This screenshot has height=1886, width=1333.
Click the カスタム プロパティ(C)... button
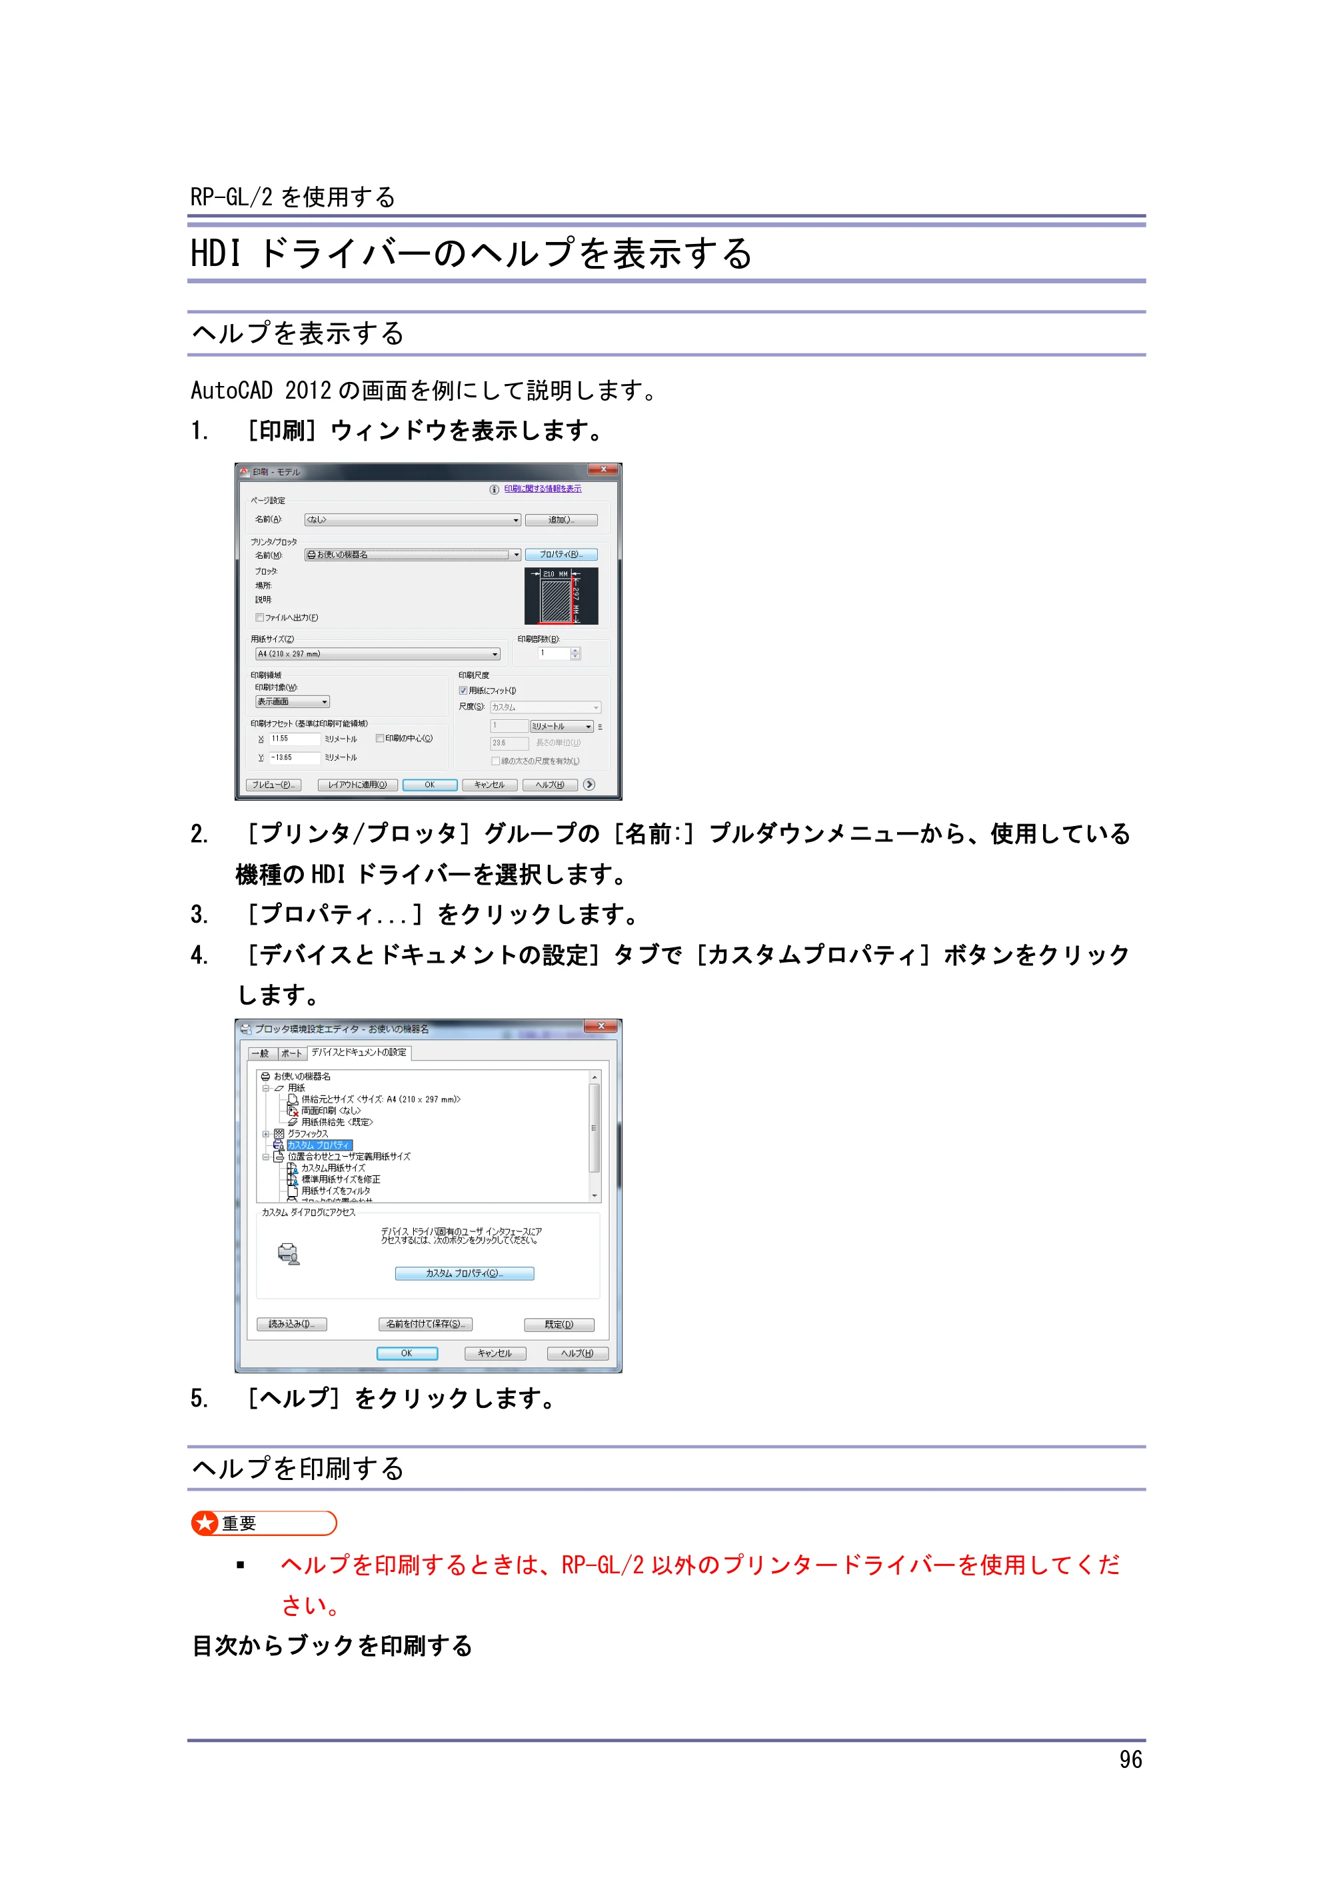(465, 1274)
